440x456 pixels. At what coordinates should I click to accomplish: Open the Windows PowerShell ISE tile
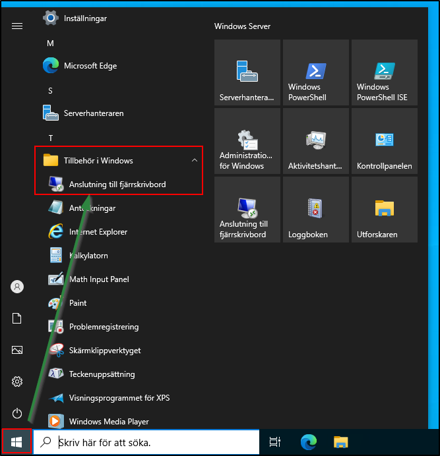coord(385,72)
